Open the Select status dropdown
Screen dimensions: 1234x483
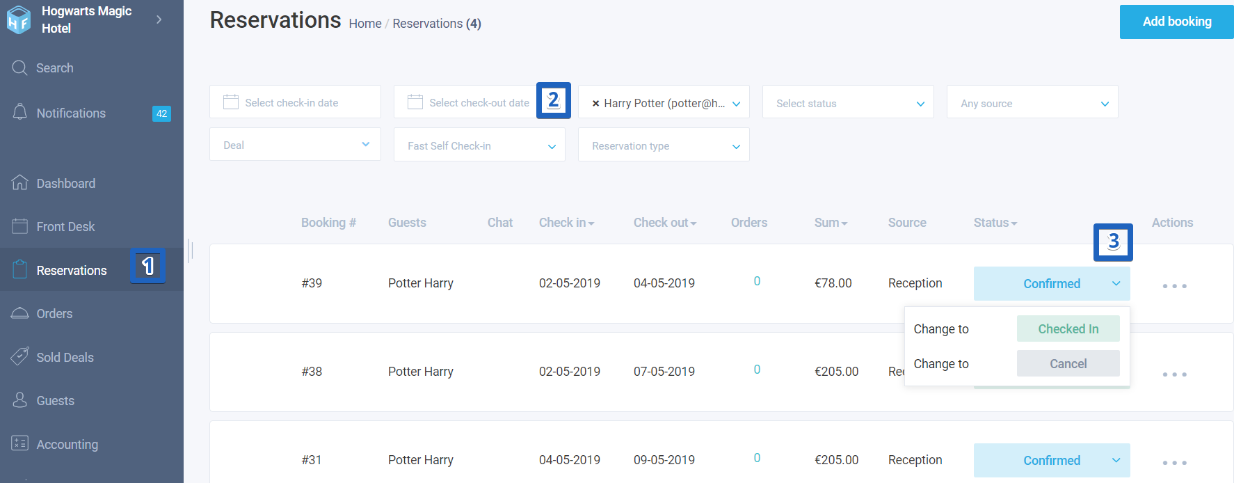click(x=848, y=102)
